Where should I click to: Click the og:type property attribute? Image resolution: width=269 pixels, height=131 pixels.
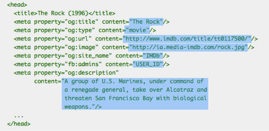64,30
